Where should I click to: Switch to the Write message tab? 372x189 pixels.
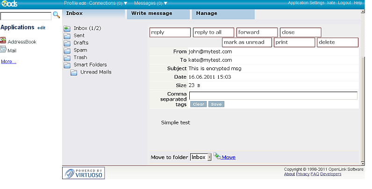click(151, 14)
